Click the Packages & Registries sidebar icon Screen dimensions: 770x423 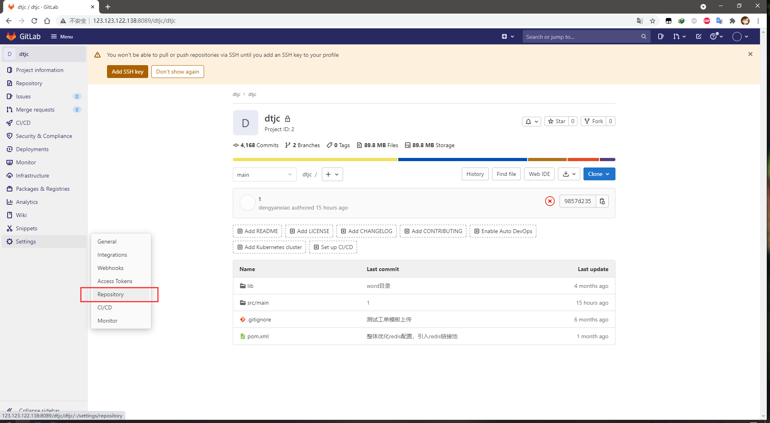point(10,189)
